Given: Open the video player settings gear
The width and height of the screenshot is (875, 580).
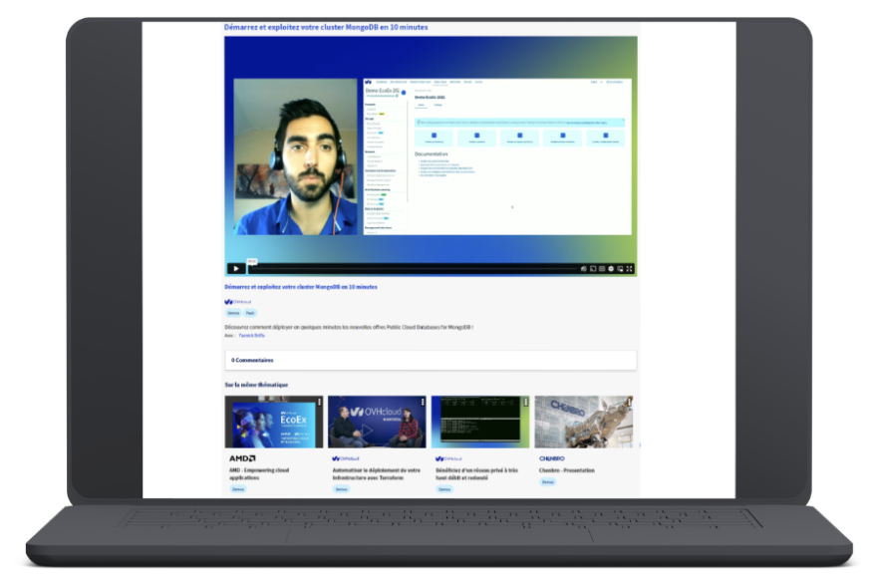Looking at the screenshot, I should pos(611,268).
